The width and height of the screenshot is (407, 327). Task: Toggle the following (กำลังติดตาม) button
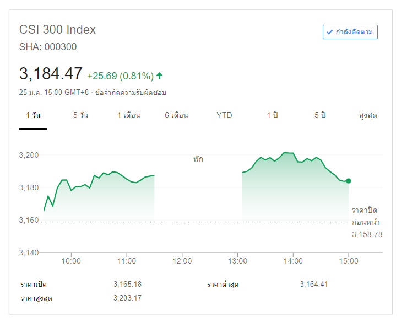pos(350,32)
